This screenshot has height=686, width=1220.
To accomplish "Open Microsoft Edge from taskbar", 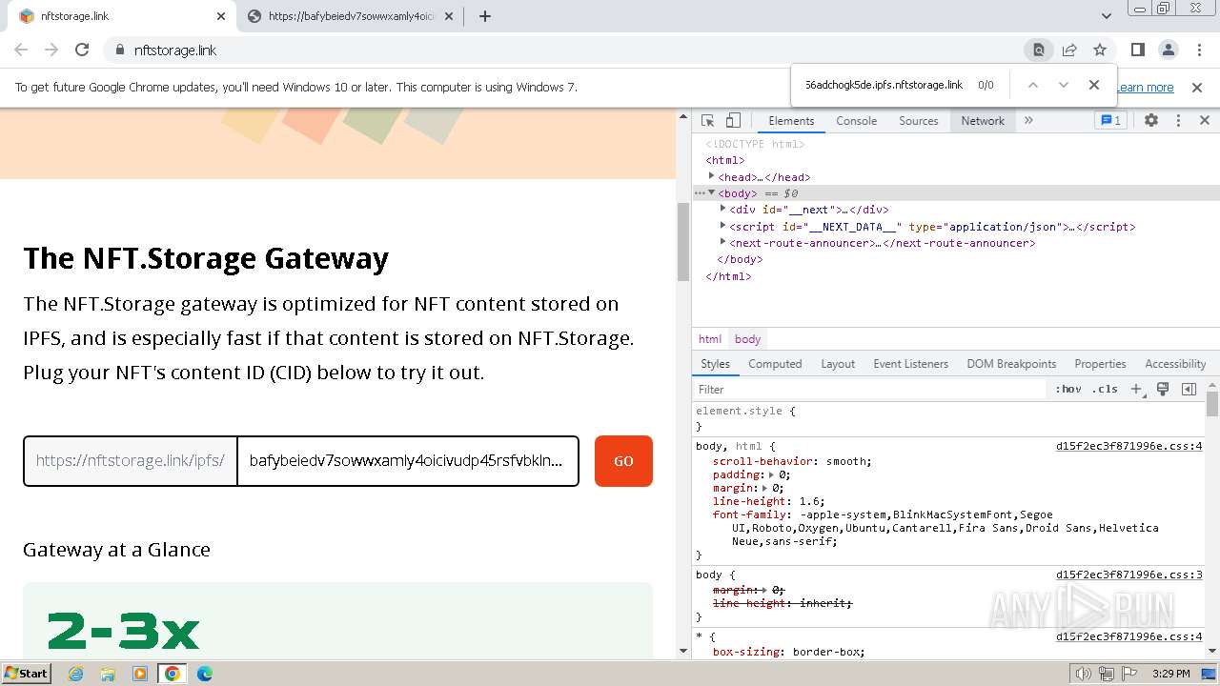I will click(204, 674).
